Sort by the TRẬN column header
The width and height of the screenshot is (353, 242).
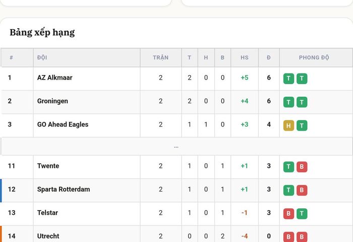tap(160, 57)
